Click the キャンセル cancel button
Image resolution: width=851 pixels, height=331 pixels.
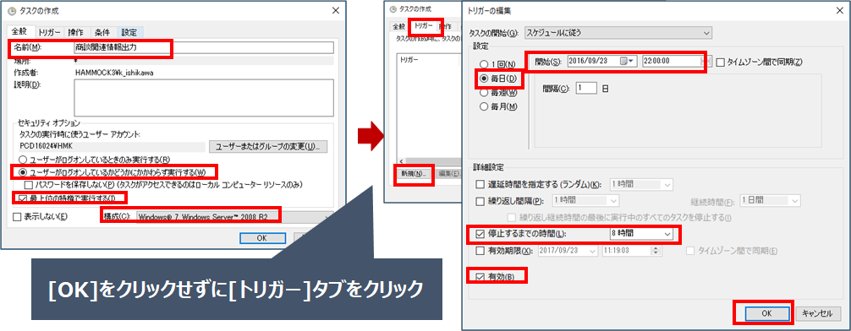point(819,313)
